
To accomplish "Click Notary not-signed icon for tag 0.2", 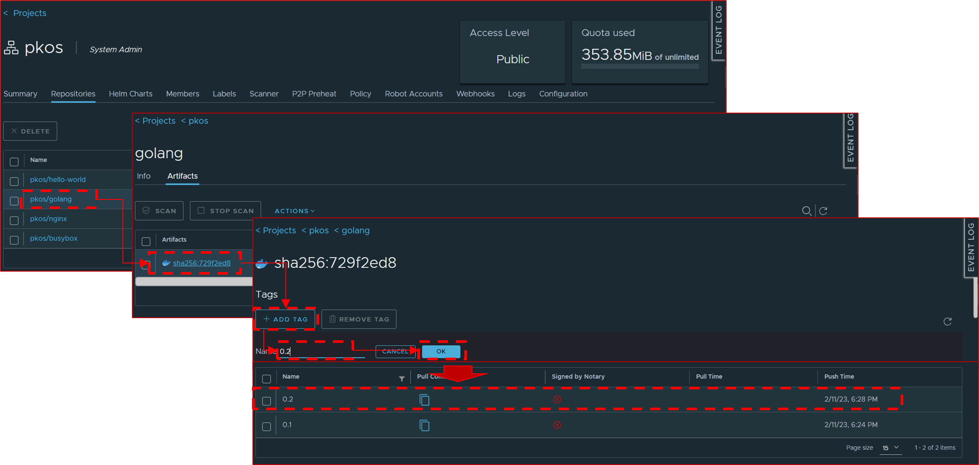I will pyautogui.click(x=557, y=399).
